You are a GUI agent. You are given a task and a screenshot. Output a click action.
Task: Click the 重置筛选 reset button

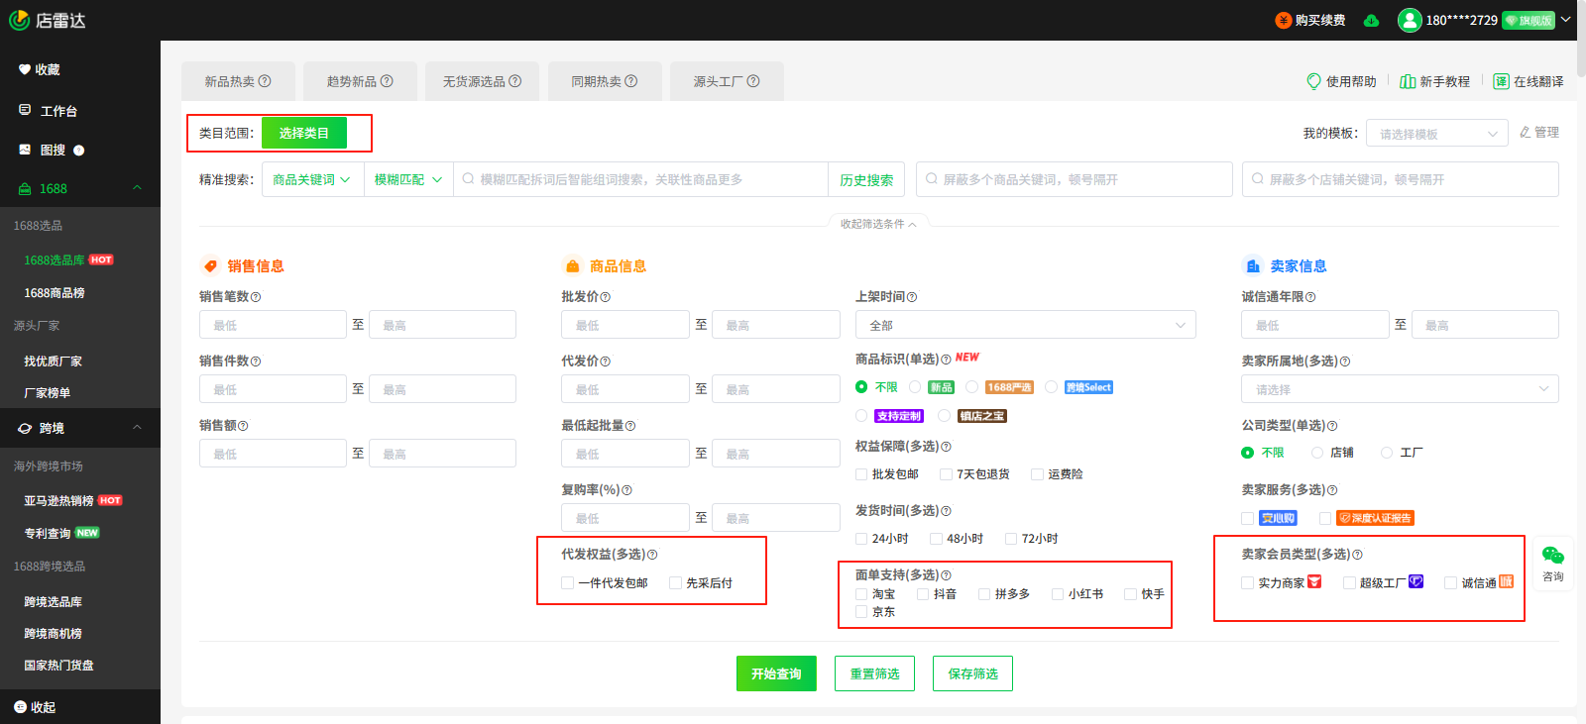click(x=874, y=673)
